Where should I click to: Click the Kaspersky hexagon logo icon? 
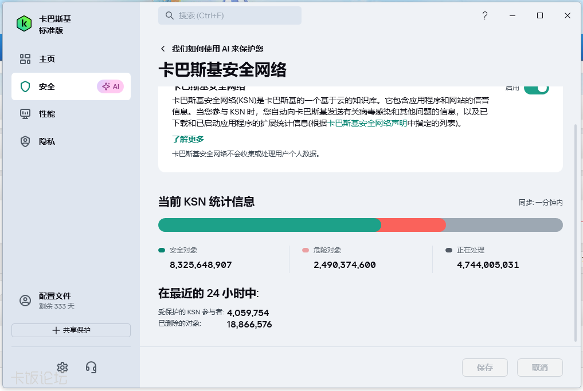click(x=24, y=23)
